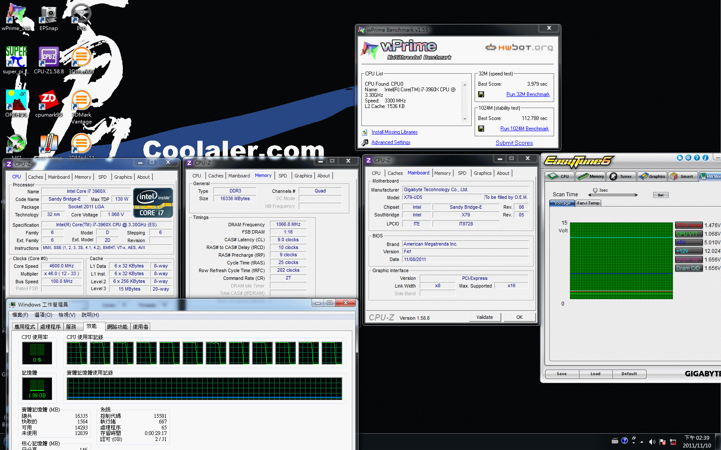Open the Smart tab in EasyTune6
This screenshot has width=721, height=450.
pos(682,176)
